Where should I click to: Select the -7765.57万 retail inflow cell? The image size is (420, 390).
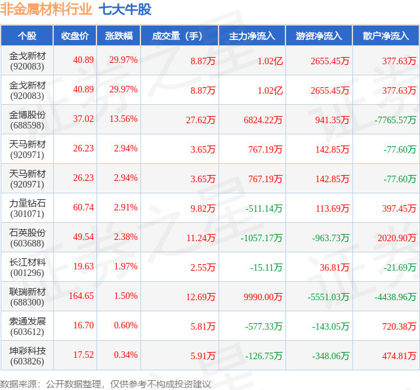[x=395, y=120]
